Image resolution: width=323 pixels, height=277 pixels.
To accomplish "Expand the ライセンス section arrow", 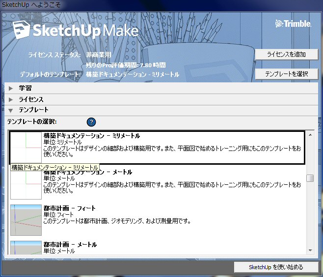I will (x=11, y=100).
